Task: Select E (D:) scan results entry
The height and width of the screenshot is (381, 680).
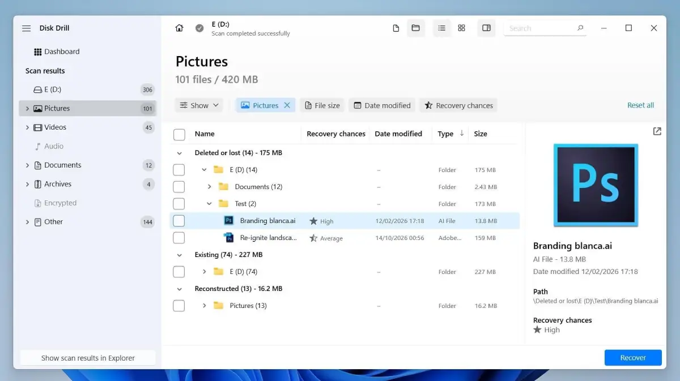Action: click(x=88, y=89)
